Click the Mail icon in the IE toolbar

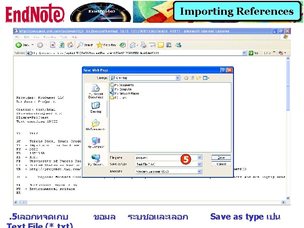[x=133, y=45]
